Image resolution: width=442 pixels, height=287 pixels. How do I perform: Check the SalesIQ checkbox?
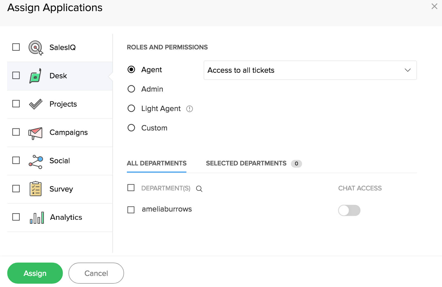[16, 47]
